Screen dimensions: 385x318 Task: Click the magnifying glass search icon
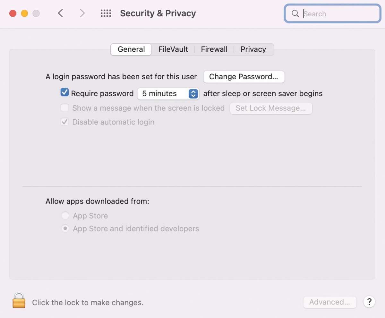tap(295, 13)
